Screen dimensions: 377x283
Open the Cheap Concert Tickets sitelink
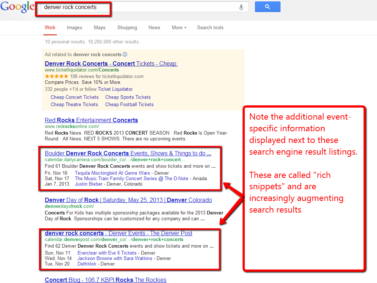pyautogui.click(x=75, y=97)
